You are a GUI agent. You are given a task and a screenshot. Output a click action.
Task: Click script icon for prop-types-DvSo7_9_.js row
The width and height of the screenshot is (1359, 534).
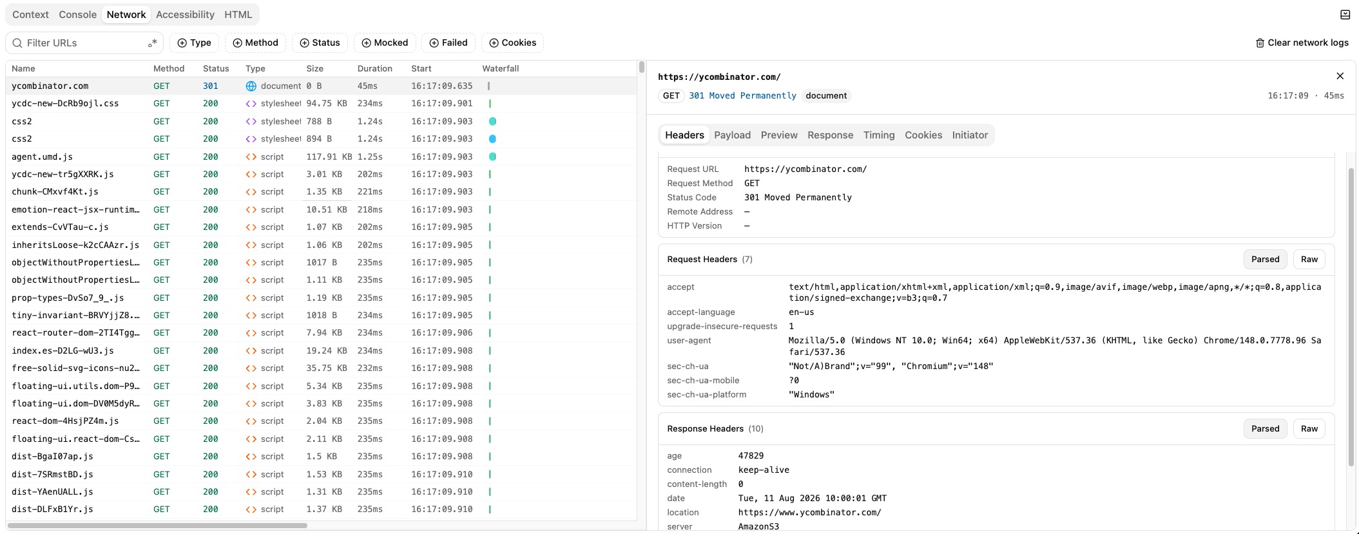pyautogui.click(x=251, y=298)
